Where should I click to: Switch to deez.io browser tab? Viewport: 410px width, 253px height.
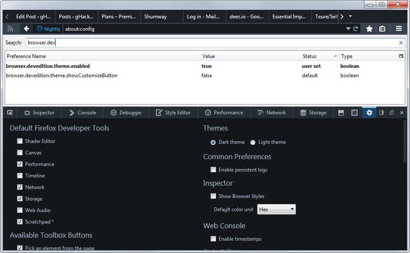(247, 17)
